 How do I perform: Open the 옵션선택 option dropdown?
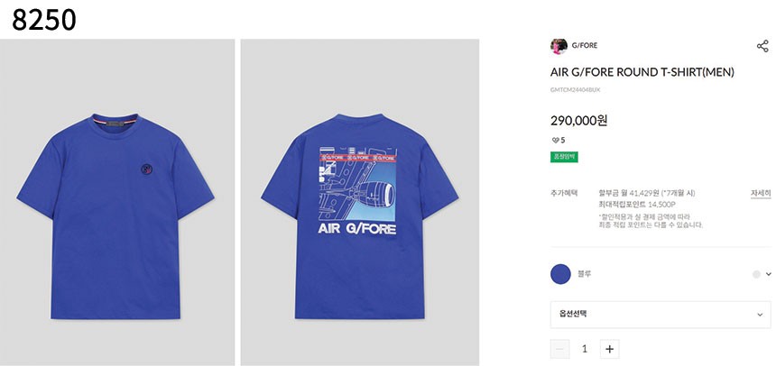[x=661, y=314]
